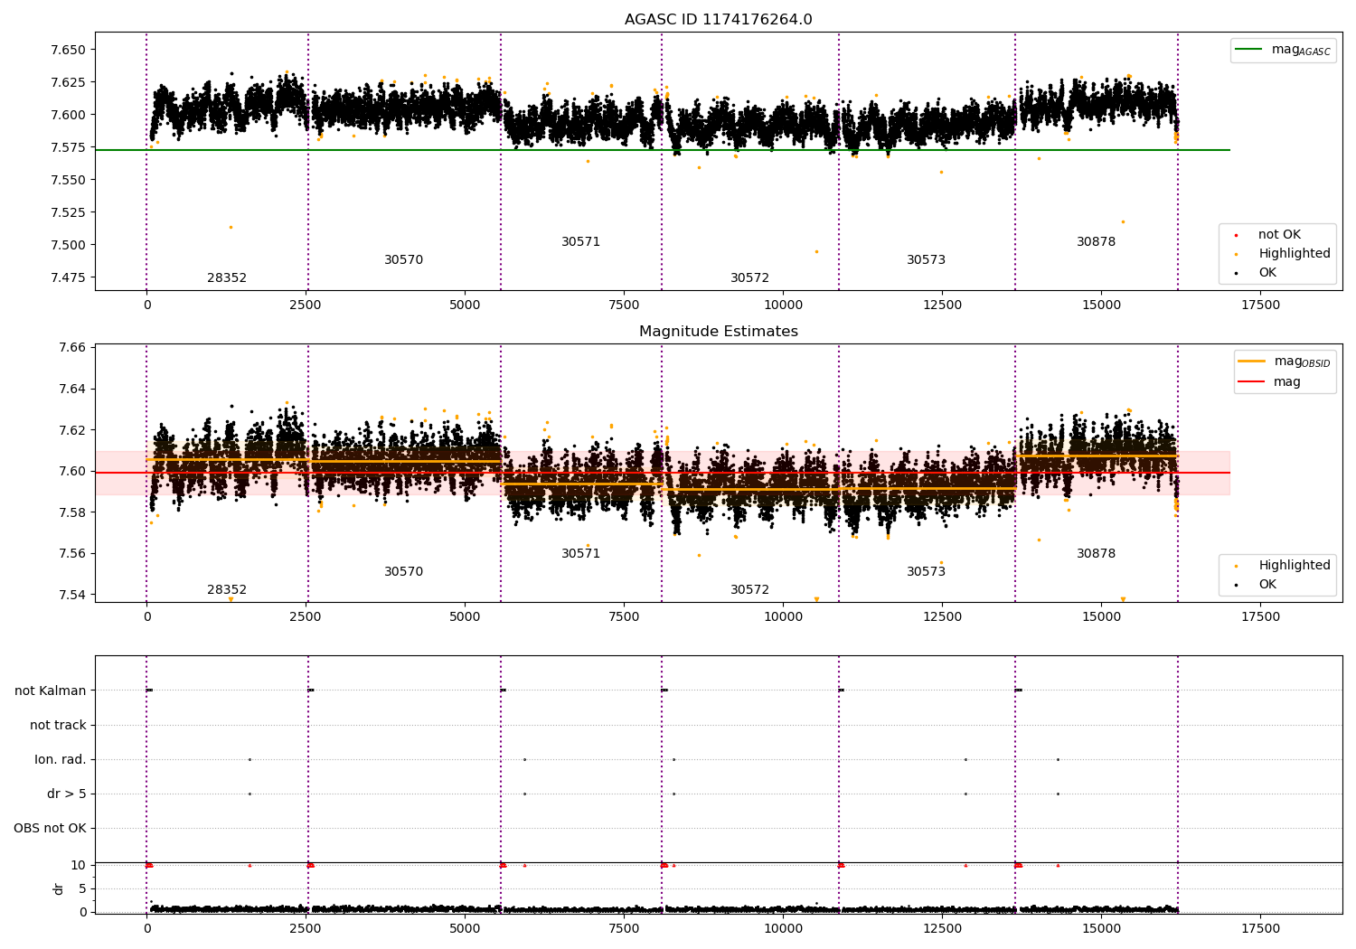
Task: Click the 7.625 y-axis tick label
Action: pos(69,82)
